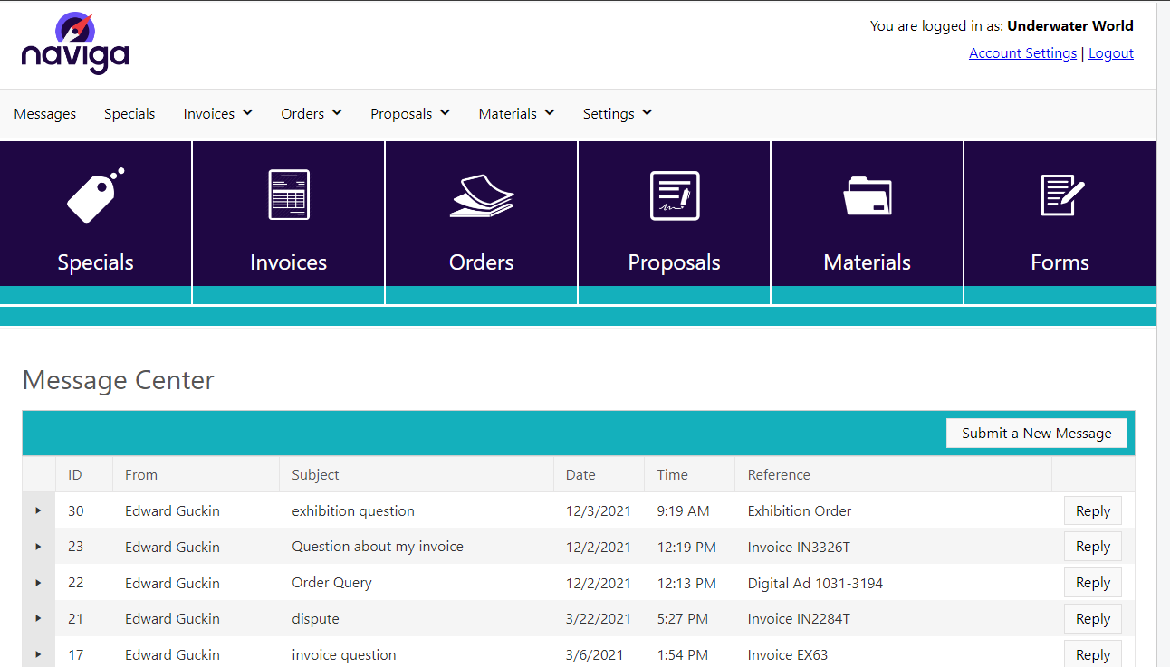
Task: Expand the Settings dropdown menu
Action: (617, 114)
